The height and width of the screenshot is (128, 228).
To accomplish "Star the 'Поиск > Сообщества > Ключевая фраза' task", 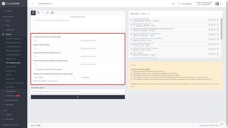I will (x=209, y=34).
